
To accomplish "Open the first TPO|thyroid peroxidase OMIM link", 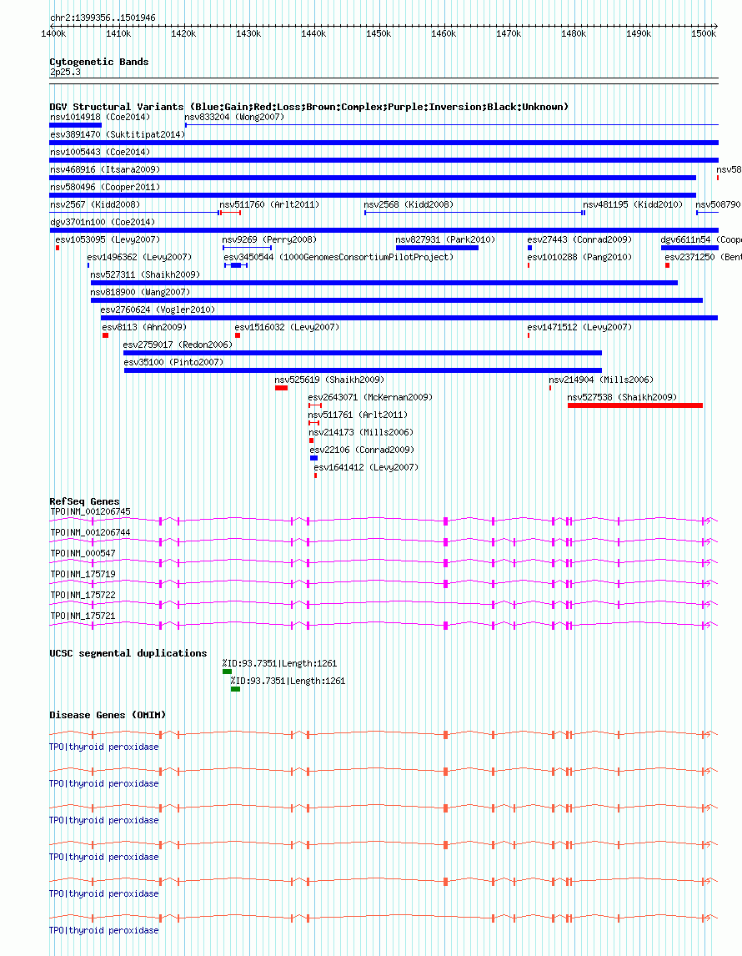I will (104, 747).
